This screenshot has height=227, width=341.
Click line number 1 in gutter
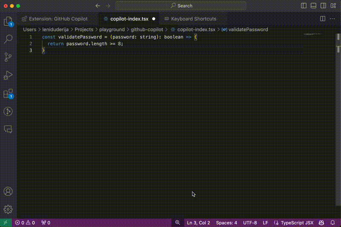pyautogui.click(x=31, y=37)
